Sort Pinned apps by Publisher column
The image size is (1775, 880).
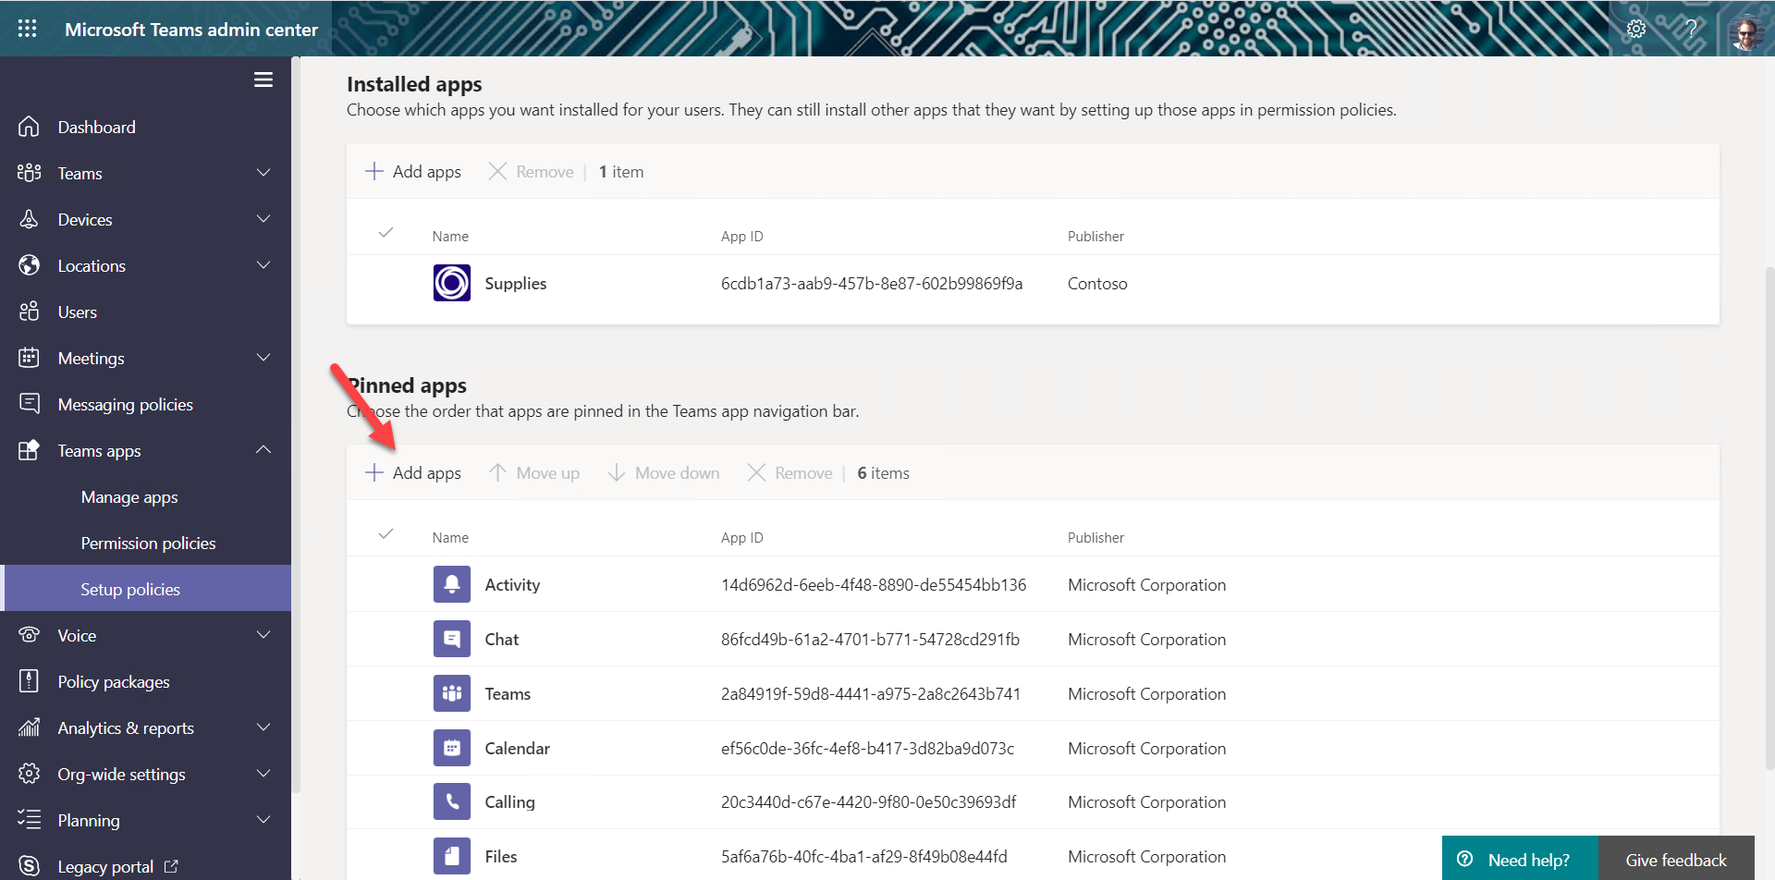coord(1096,538)
